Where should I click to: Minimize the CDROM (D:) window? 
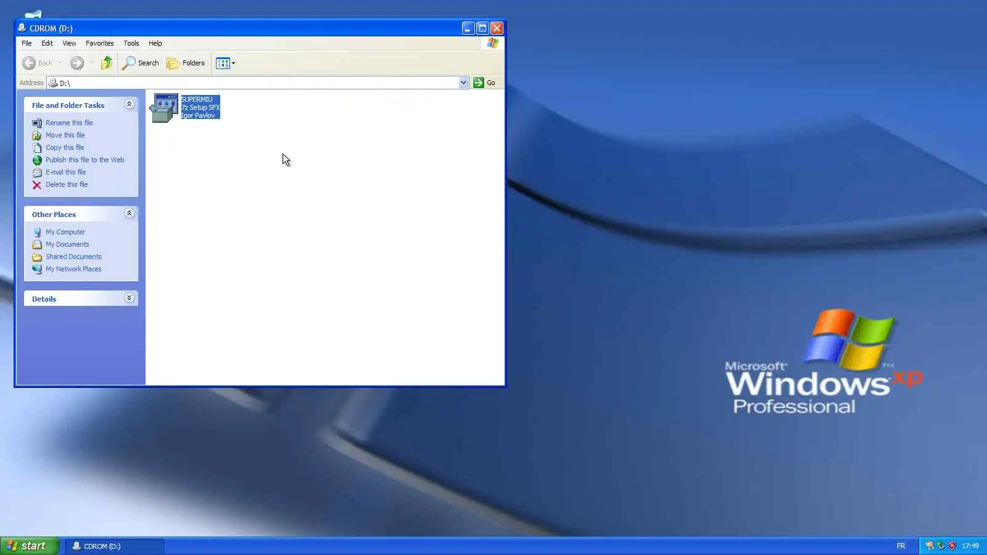click(468, 28)
